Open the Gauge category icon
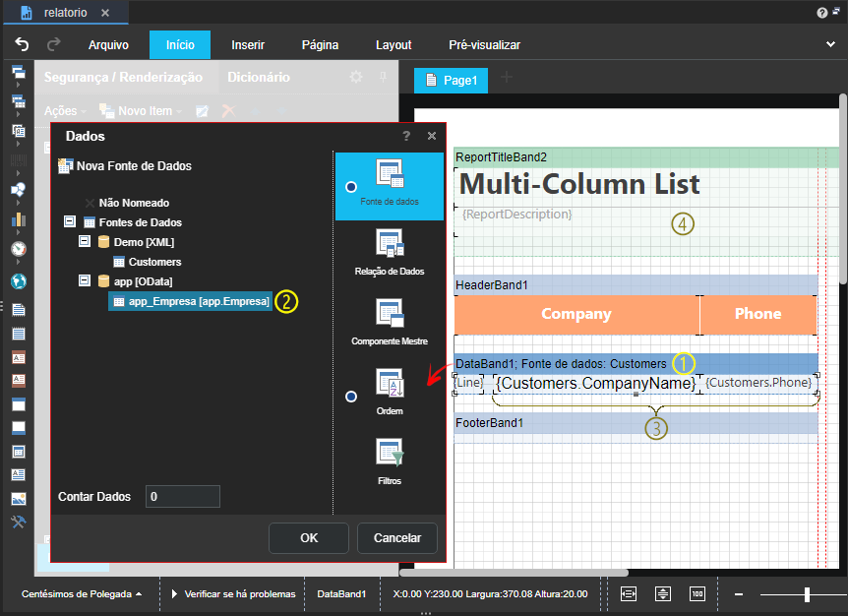 click(19, 249)
